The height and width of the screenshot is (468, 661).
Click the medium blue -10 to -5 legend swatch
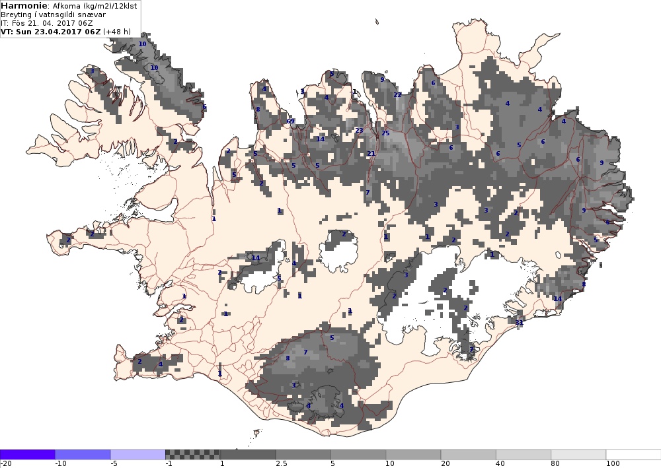click(83, 455)
